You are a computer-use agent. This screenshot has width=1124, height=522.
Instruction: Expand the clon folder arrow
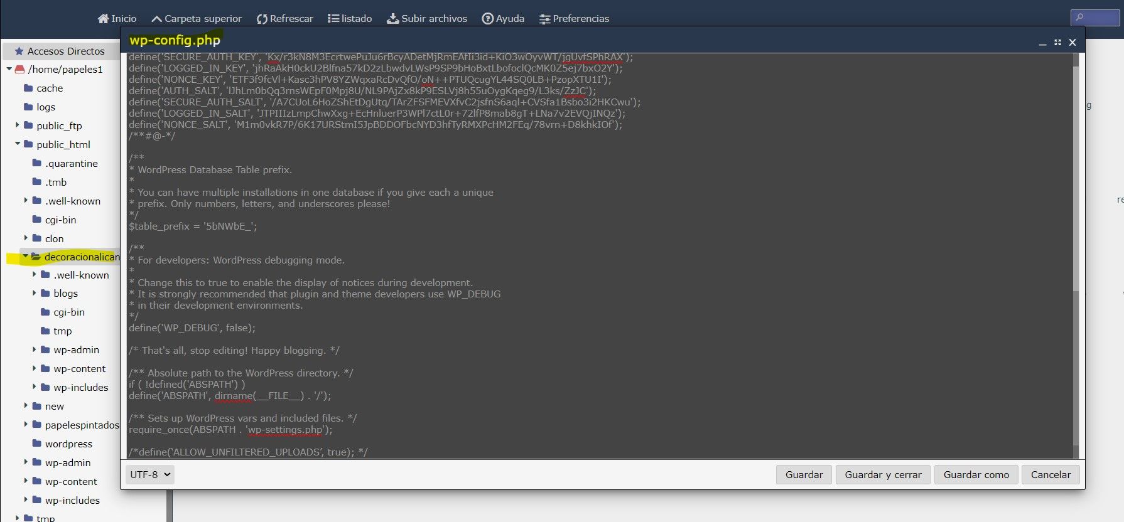26,238
